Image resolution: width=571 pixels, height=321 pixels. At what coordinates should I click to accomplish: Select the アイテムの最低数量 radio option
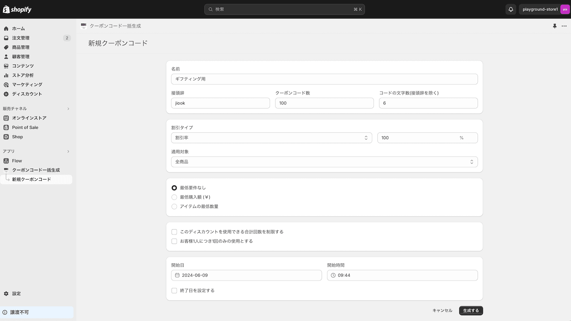point(174,207)
